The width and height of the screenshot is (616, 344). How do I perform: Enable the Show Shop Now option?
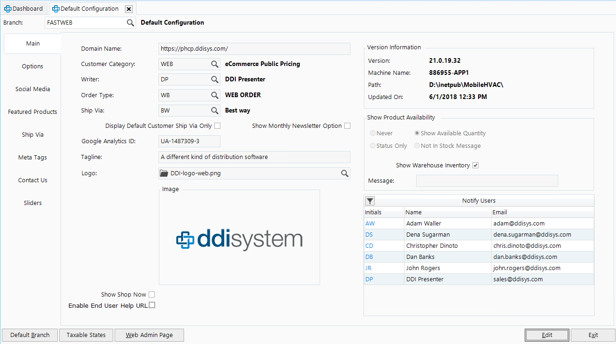pos(152,294)
